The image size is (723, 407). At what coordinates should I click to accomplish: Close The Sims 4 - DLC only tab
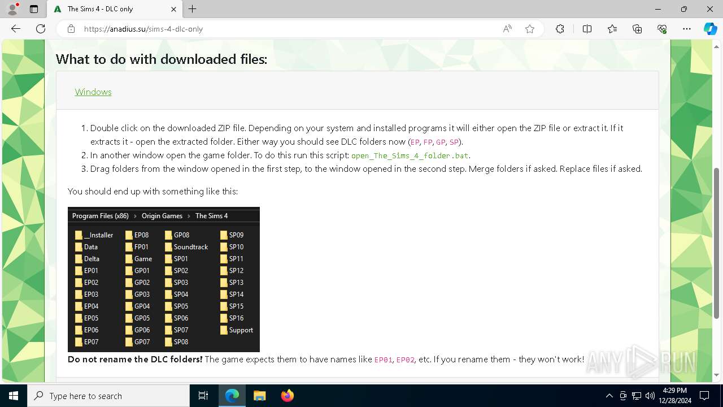173,9
